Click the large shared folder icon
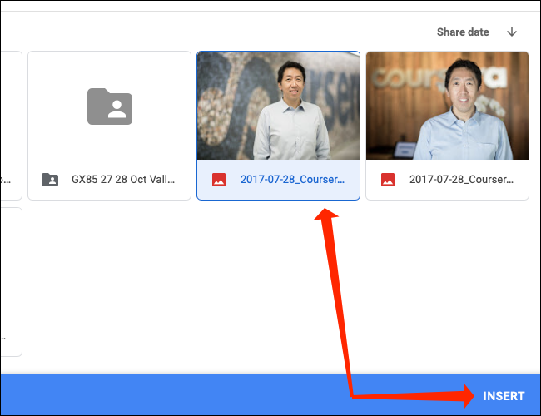The image size is (541, 416). pos(109,106)
